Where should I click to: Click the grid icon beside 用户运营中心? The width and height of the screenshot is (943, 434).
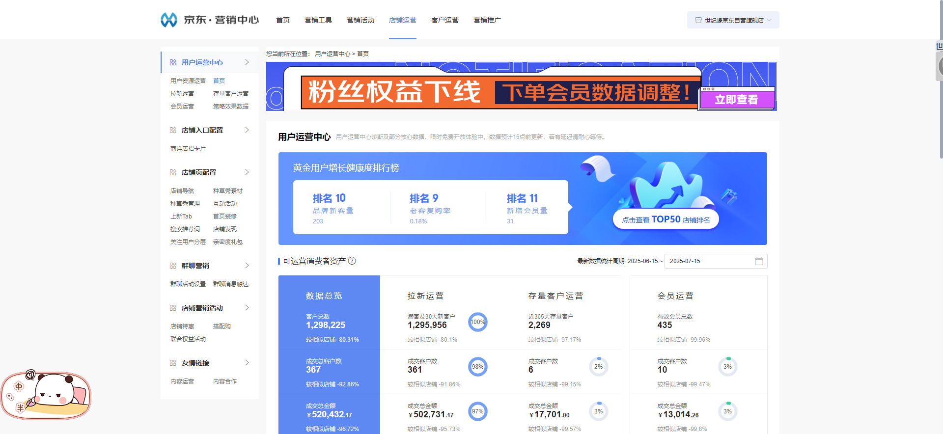pos(173,62)
